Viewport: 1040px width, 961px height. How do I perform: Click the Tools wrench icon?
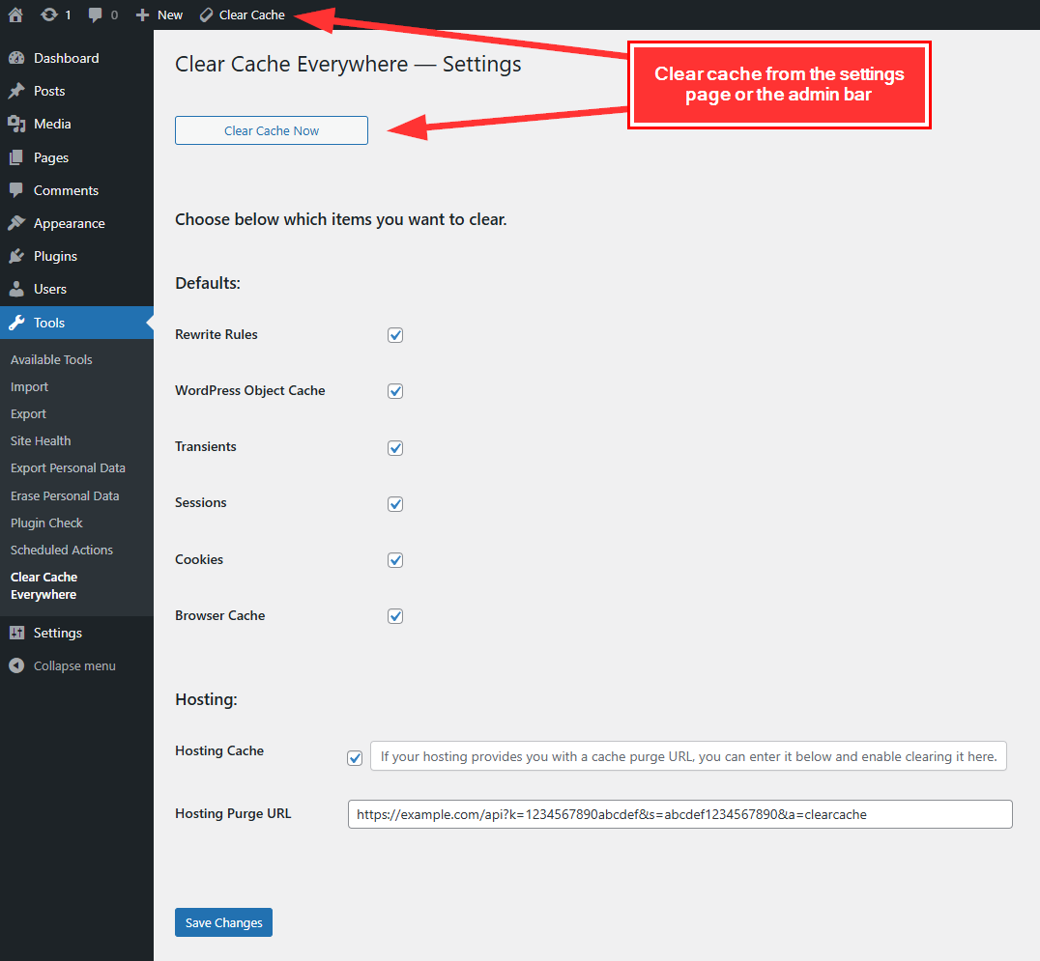click(16, 323)
